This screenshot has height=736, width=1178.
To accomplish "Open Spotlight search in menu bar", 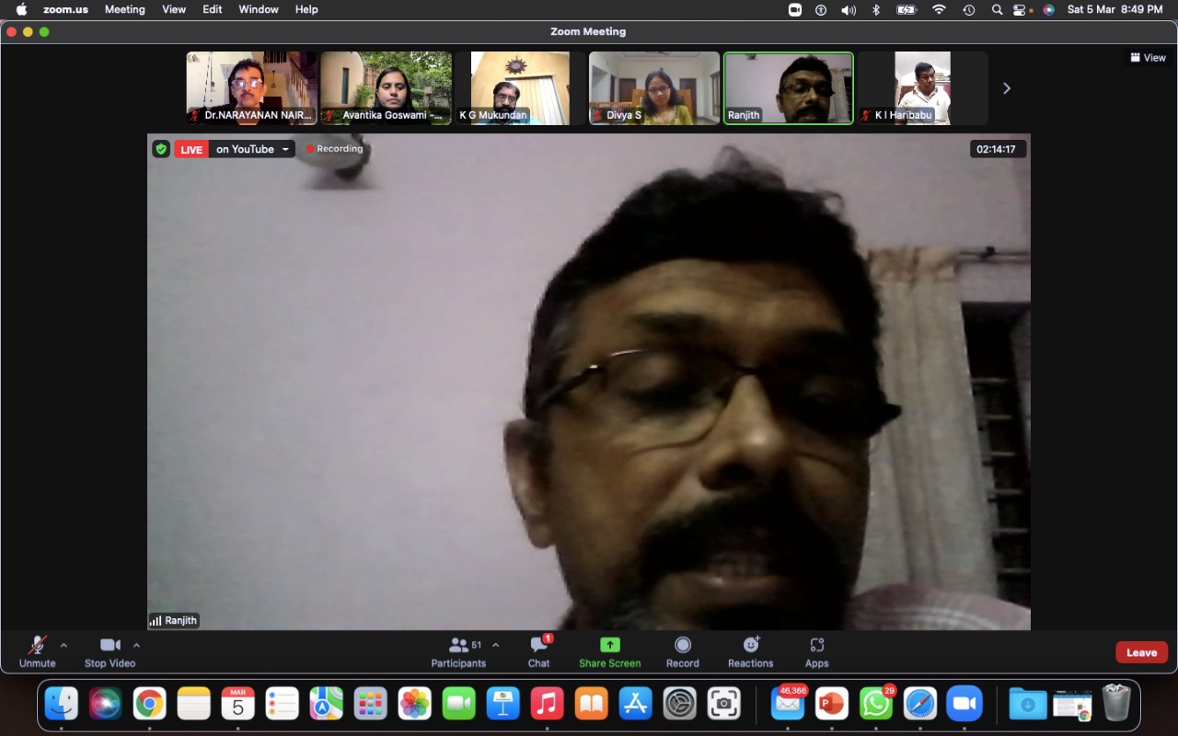I will [x=997, y=9].
